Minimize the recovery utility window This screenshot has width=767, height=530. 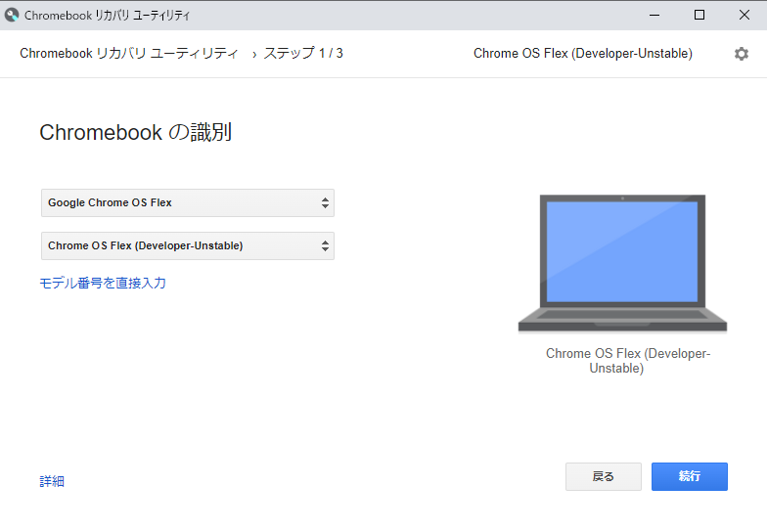tap(654, 16)
